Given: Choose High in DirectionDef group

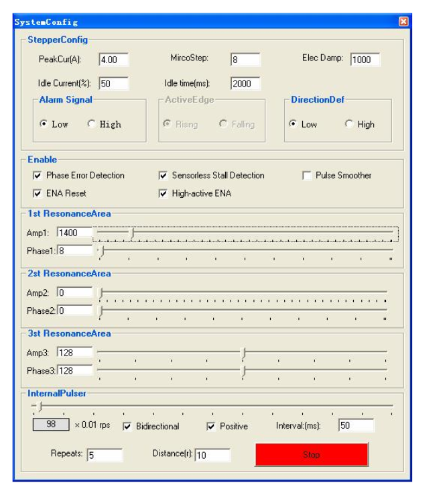Looking at the screenshot, I should click(x=349, y=124).
